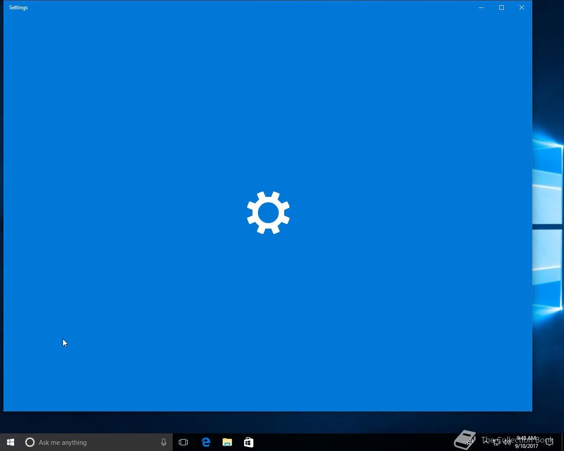Open the volume speaker control
Image resolution: width=564 pixels, height=451 pixels.
(507, 442)
